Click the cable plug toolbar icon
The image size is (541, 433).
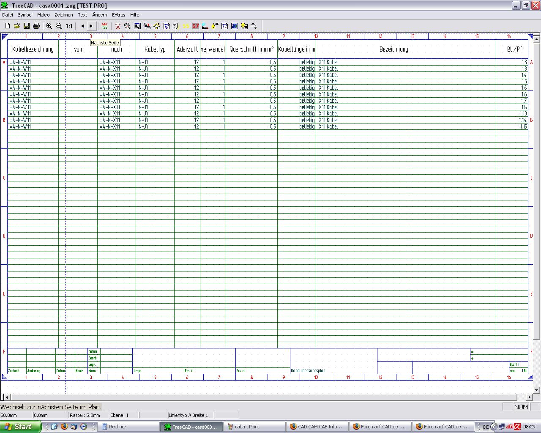tap(205, 26)
